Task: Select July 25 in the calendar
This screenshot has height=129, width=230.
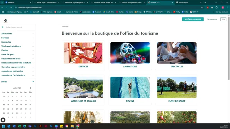Action: [x=21, y=109]
